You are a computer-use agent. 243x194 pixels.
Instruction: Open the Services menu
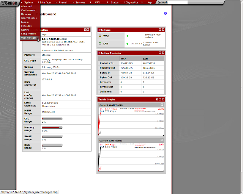coord(80,3)
